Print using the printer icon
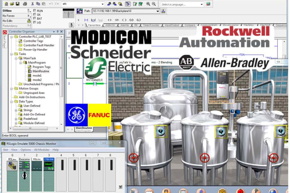 [x=25, y=4]
